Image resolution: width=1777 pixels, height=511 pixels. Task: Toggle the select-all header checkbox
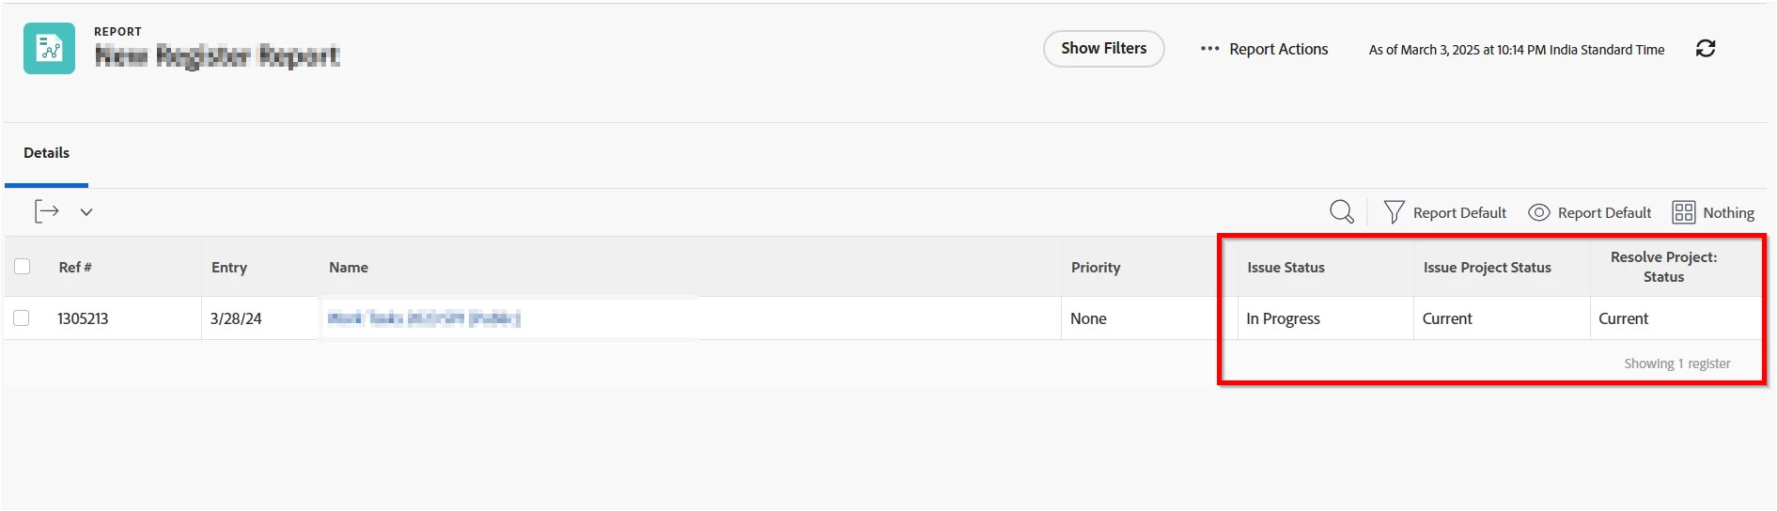pos(23,267)
